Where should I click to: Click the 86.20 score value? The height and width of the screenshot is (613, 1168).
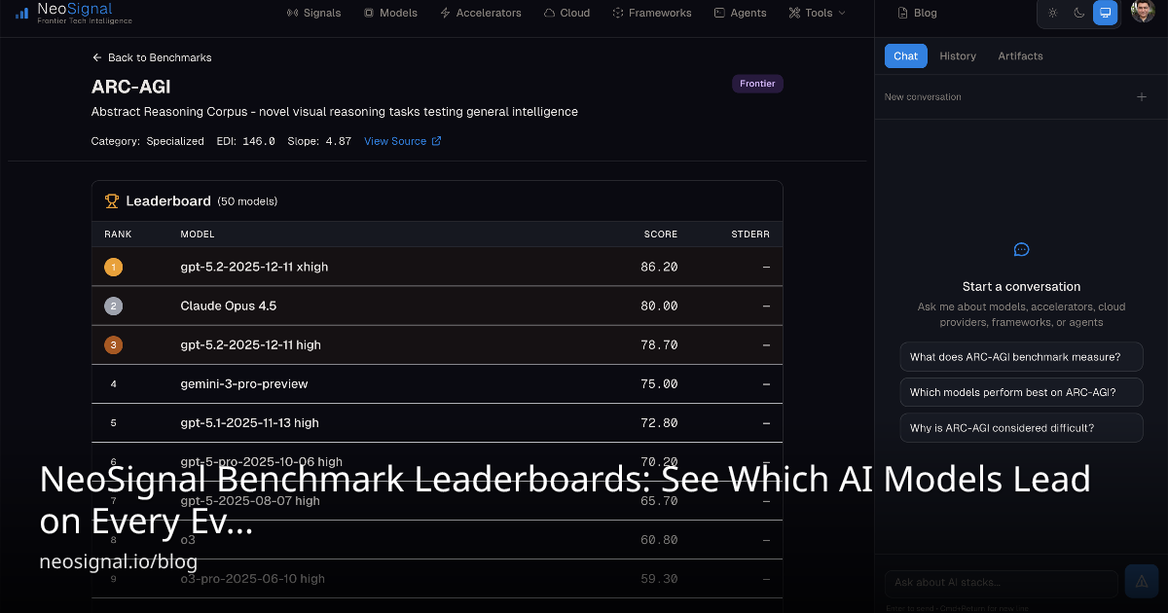[x=661, y=267]
